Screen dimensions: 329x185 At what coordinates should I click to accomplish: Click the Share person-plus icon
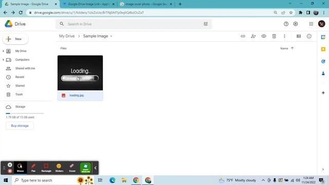tap(253, 36)
